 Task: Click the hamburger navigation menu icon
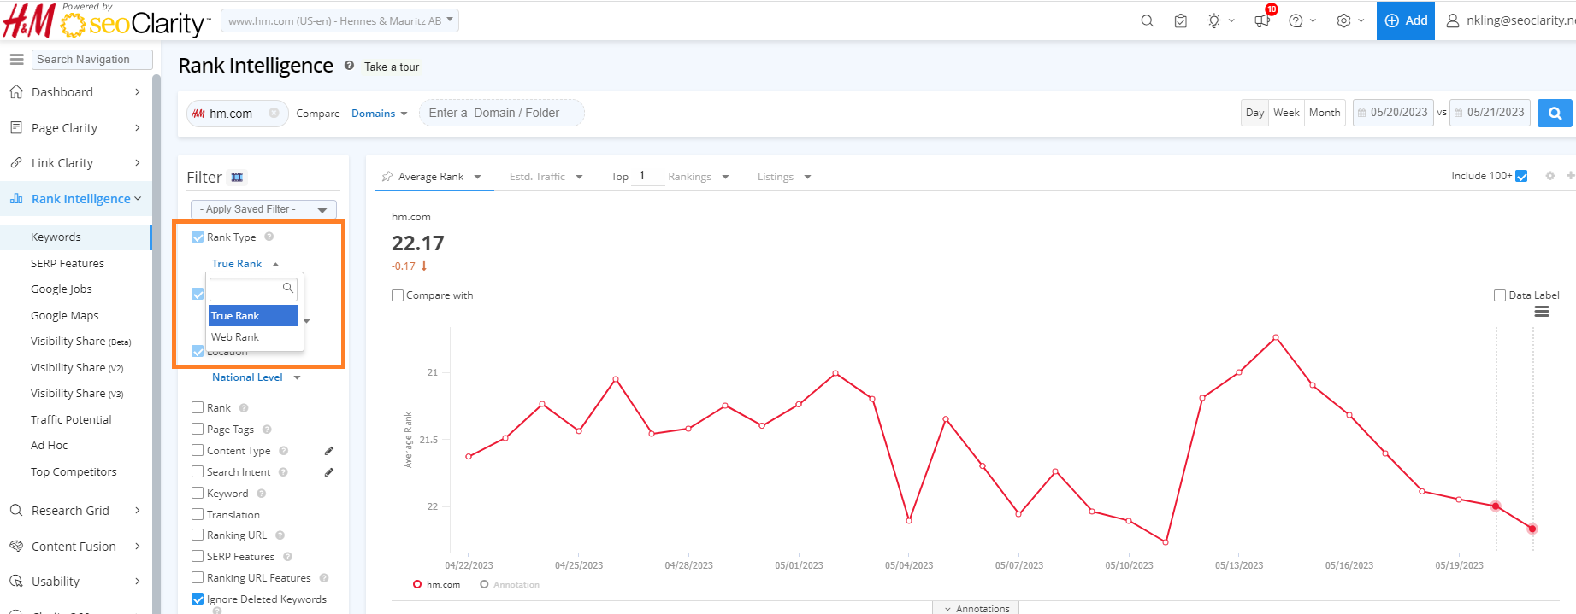pyautogui.click(x=16, y=60)
